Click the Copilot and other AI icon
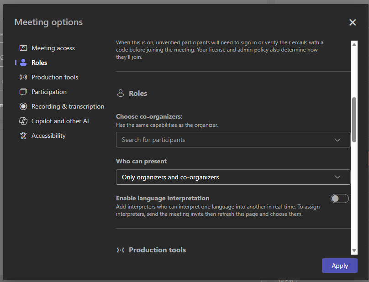This screenshot has height=282, width=369. tap(23, 121)
